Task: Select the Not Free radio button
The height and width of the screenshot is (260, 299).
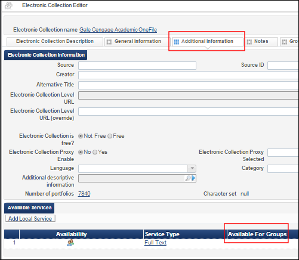Action: [x=81, y=136]
